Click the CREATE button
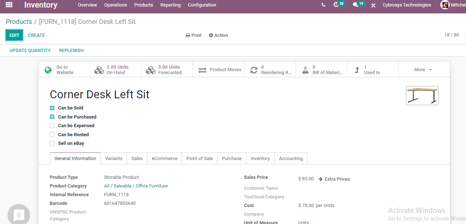Screen dimensions: 466x224 pos(37,35)
